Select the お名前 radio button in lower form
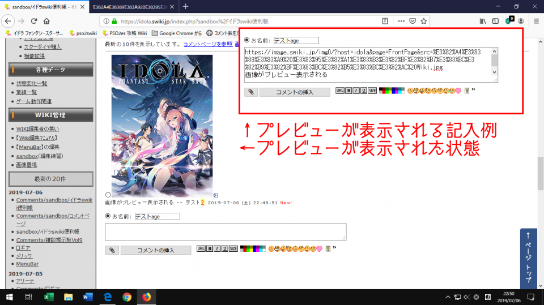Screen dimensions: 544x305 pyautogui.click(x=108, y=216)
